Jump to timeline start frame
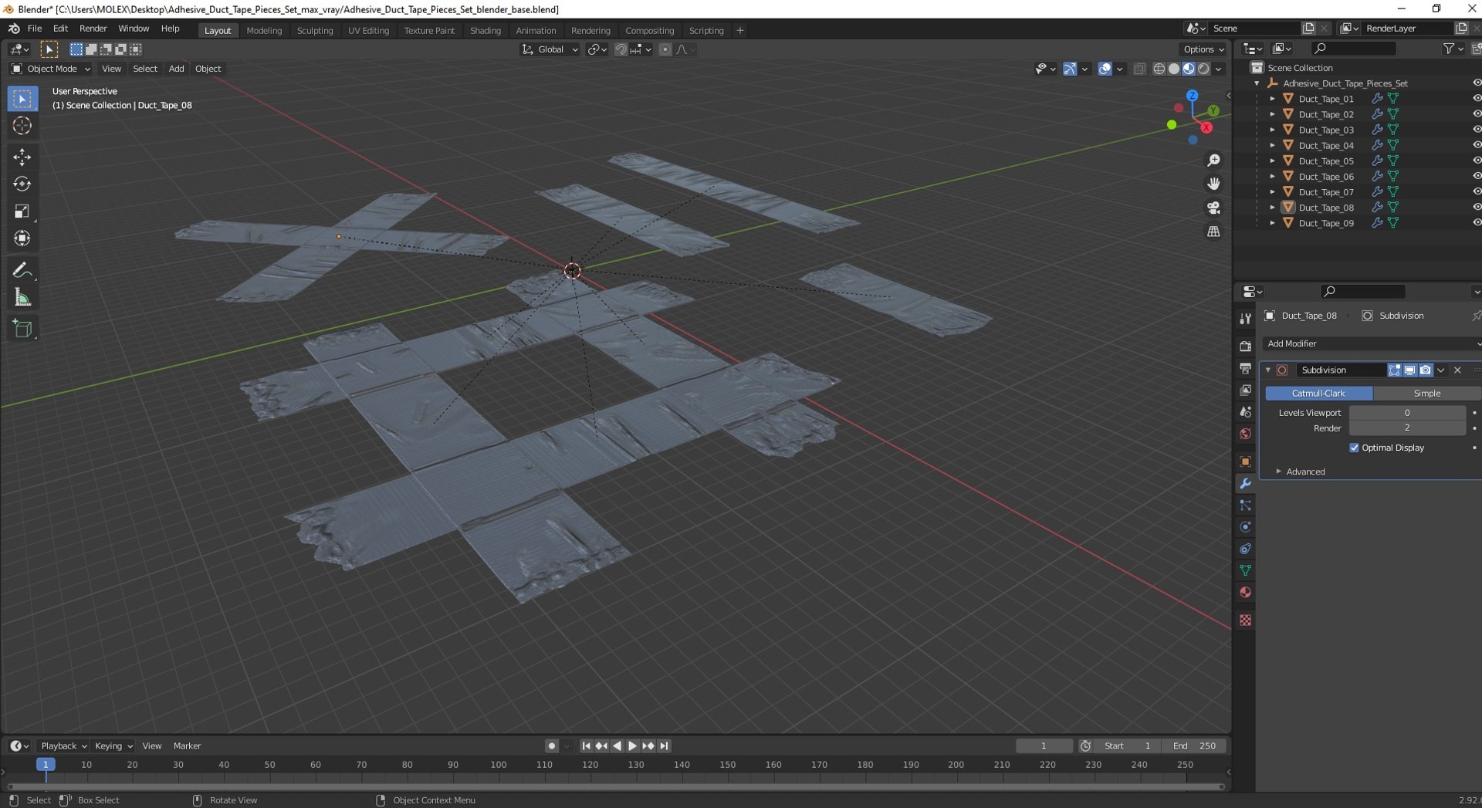 586,745
